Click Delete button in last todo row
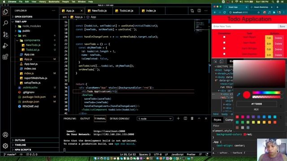Viewport: 287px width, 161px height. click(x=278, y=55)
